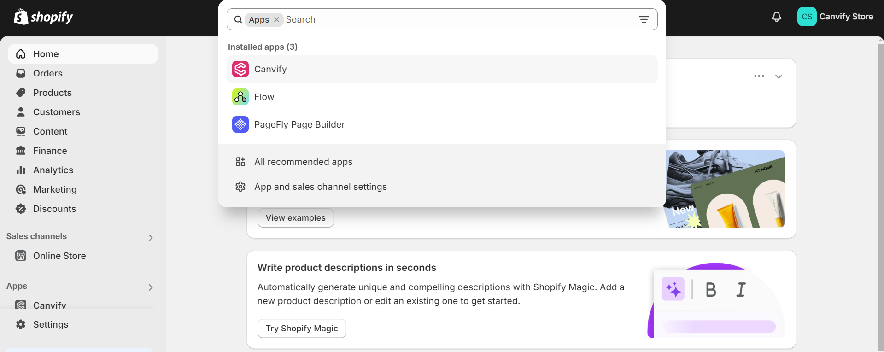Click the Canvify Store account name
The width and height of the screenshot is (884, 352).
846,17
